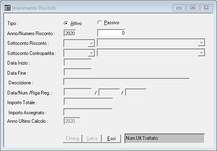Click the Importo Assegnato field
Image resolution: width=217 pixels, height=151 pixels.
point(88,112)
